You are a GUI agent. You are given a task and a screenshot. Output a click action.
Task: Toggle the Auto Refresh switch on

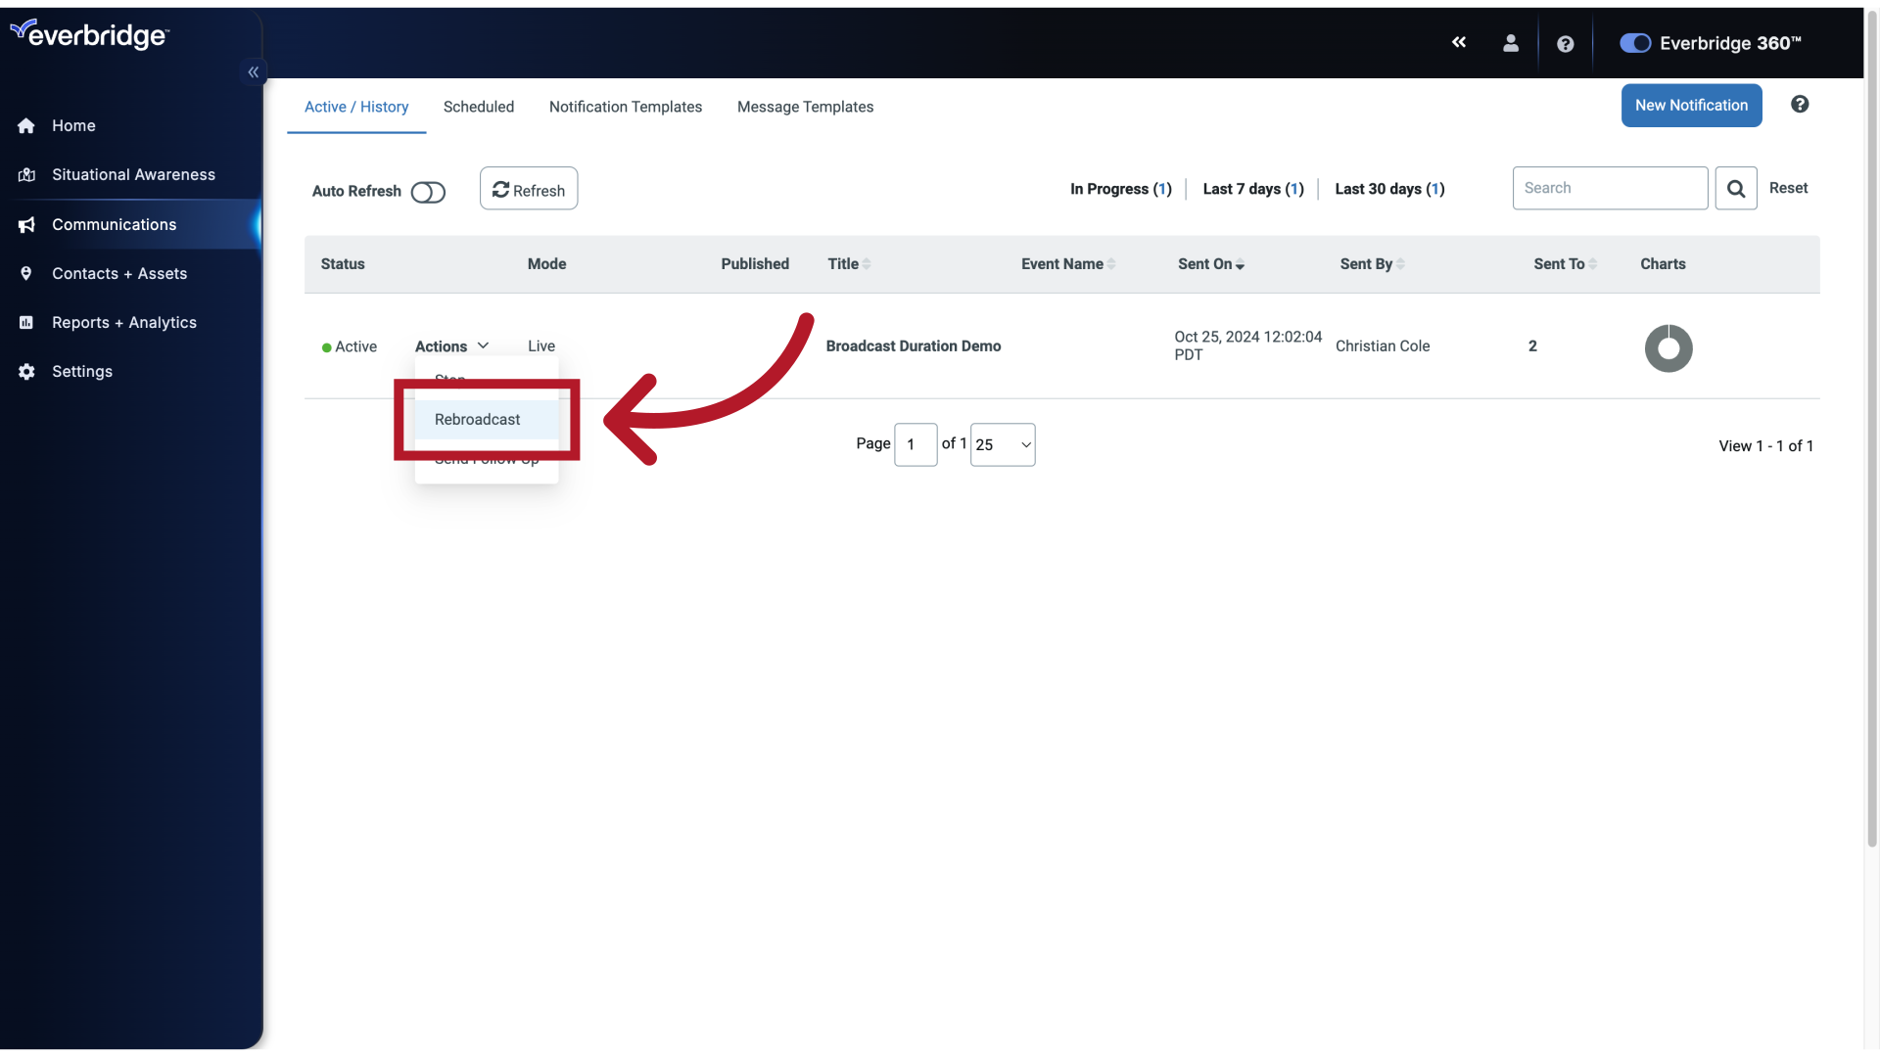(x=427, y=190)
